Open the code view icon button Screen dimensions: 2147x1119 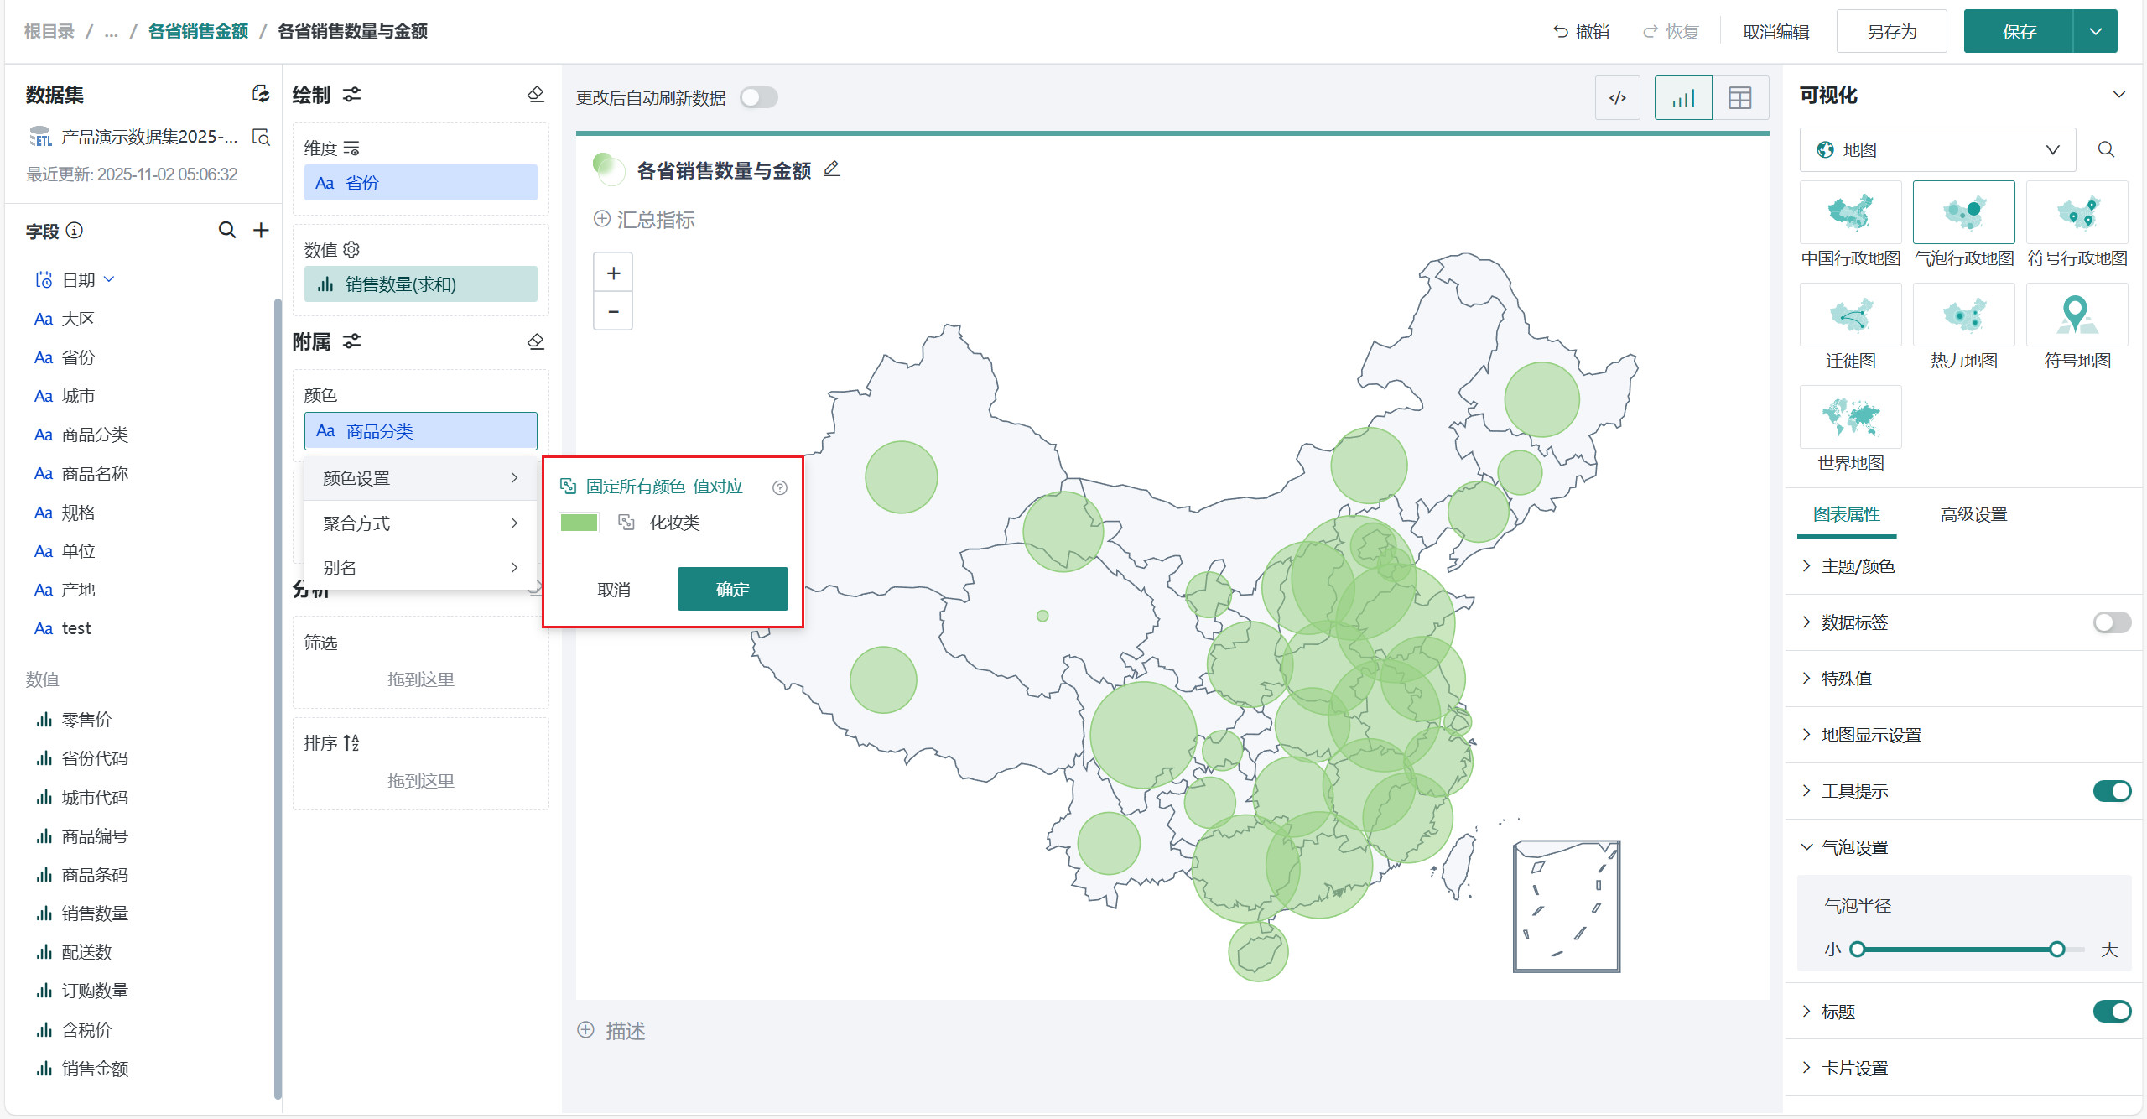point(1617,98)
